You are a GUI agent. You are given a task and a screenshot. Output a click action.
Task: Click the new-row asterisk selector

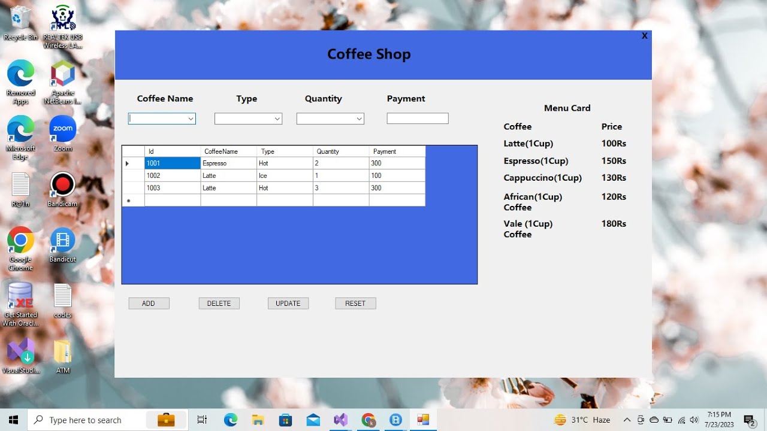pyautogui.click(x=133, y=201)
